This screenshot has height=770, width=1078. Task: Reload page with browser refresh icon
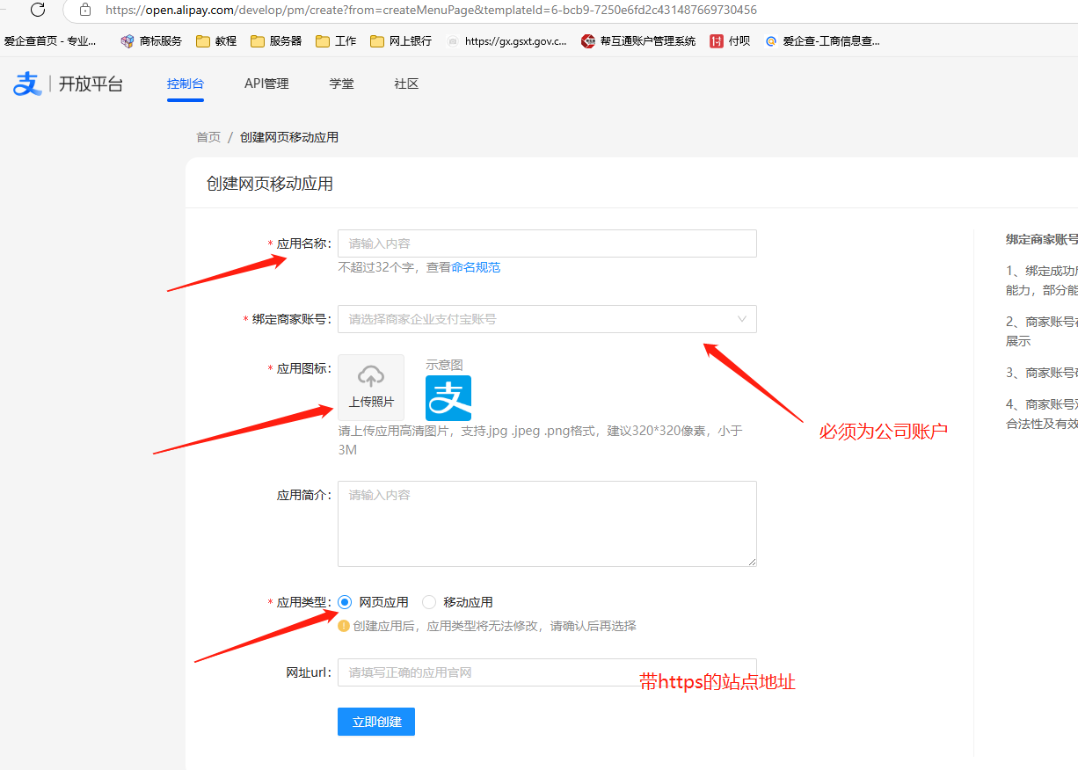(x=38, y=11)
